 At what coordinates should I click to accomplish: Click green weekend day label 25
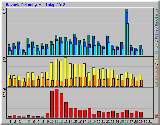click(122, 122)
